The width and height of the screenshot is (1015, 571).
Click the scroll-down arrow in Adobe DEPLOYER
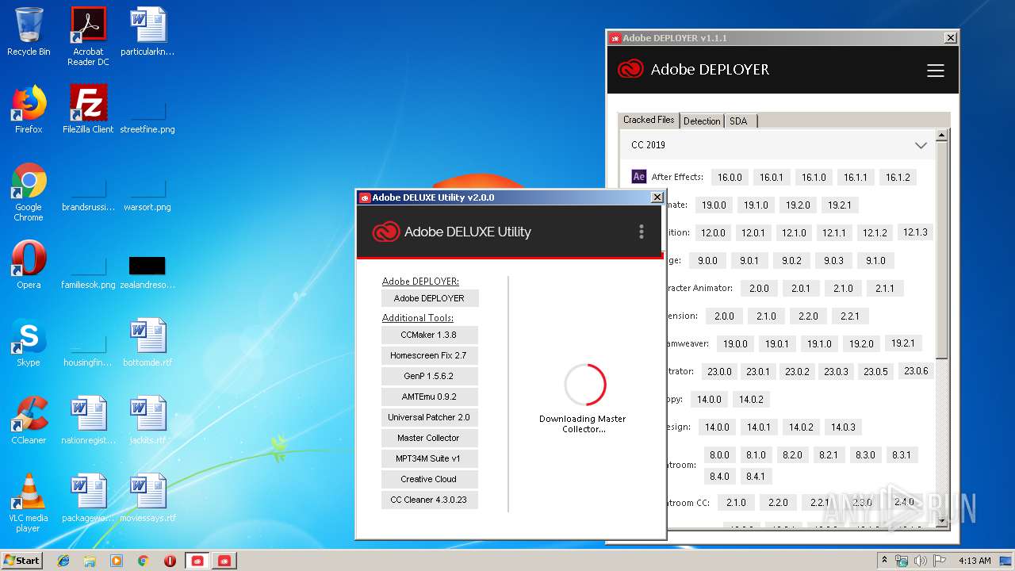942,521
